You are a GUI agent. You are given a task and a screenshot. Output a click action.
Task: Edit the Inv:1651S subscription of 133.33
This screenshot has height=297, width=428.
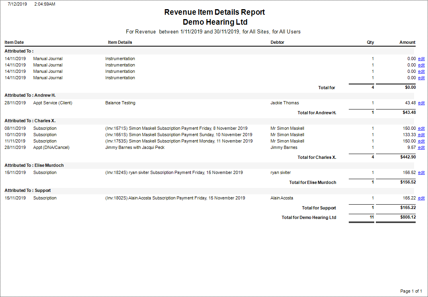pyautogui.click(x=421, y=135)
